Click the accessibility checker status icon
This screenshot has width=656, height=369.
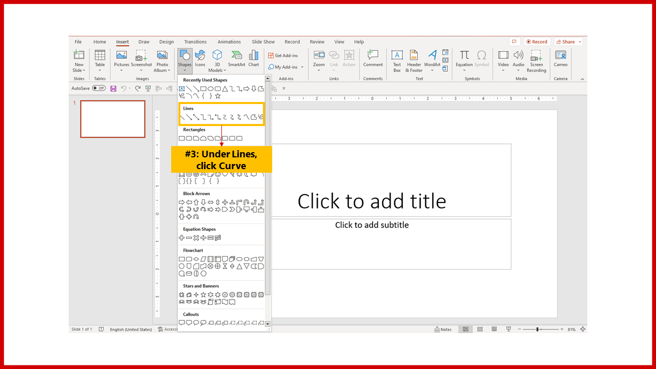tap(160, 330)
